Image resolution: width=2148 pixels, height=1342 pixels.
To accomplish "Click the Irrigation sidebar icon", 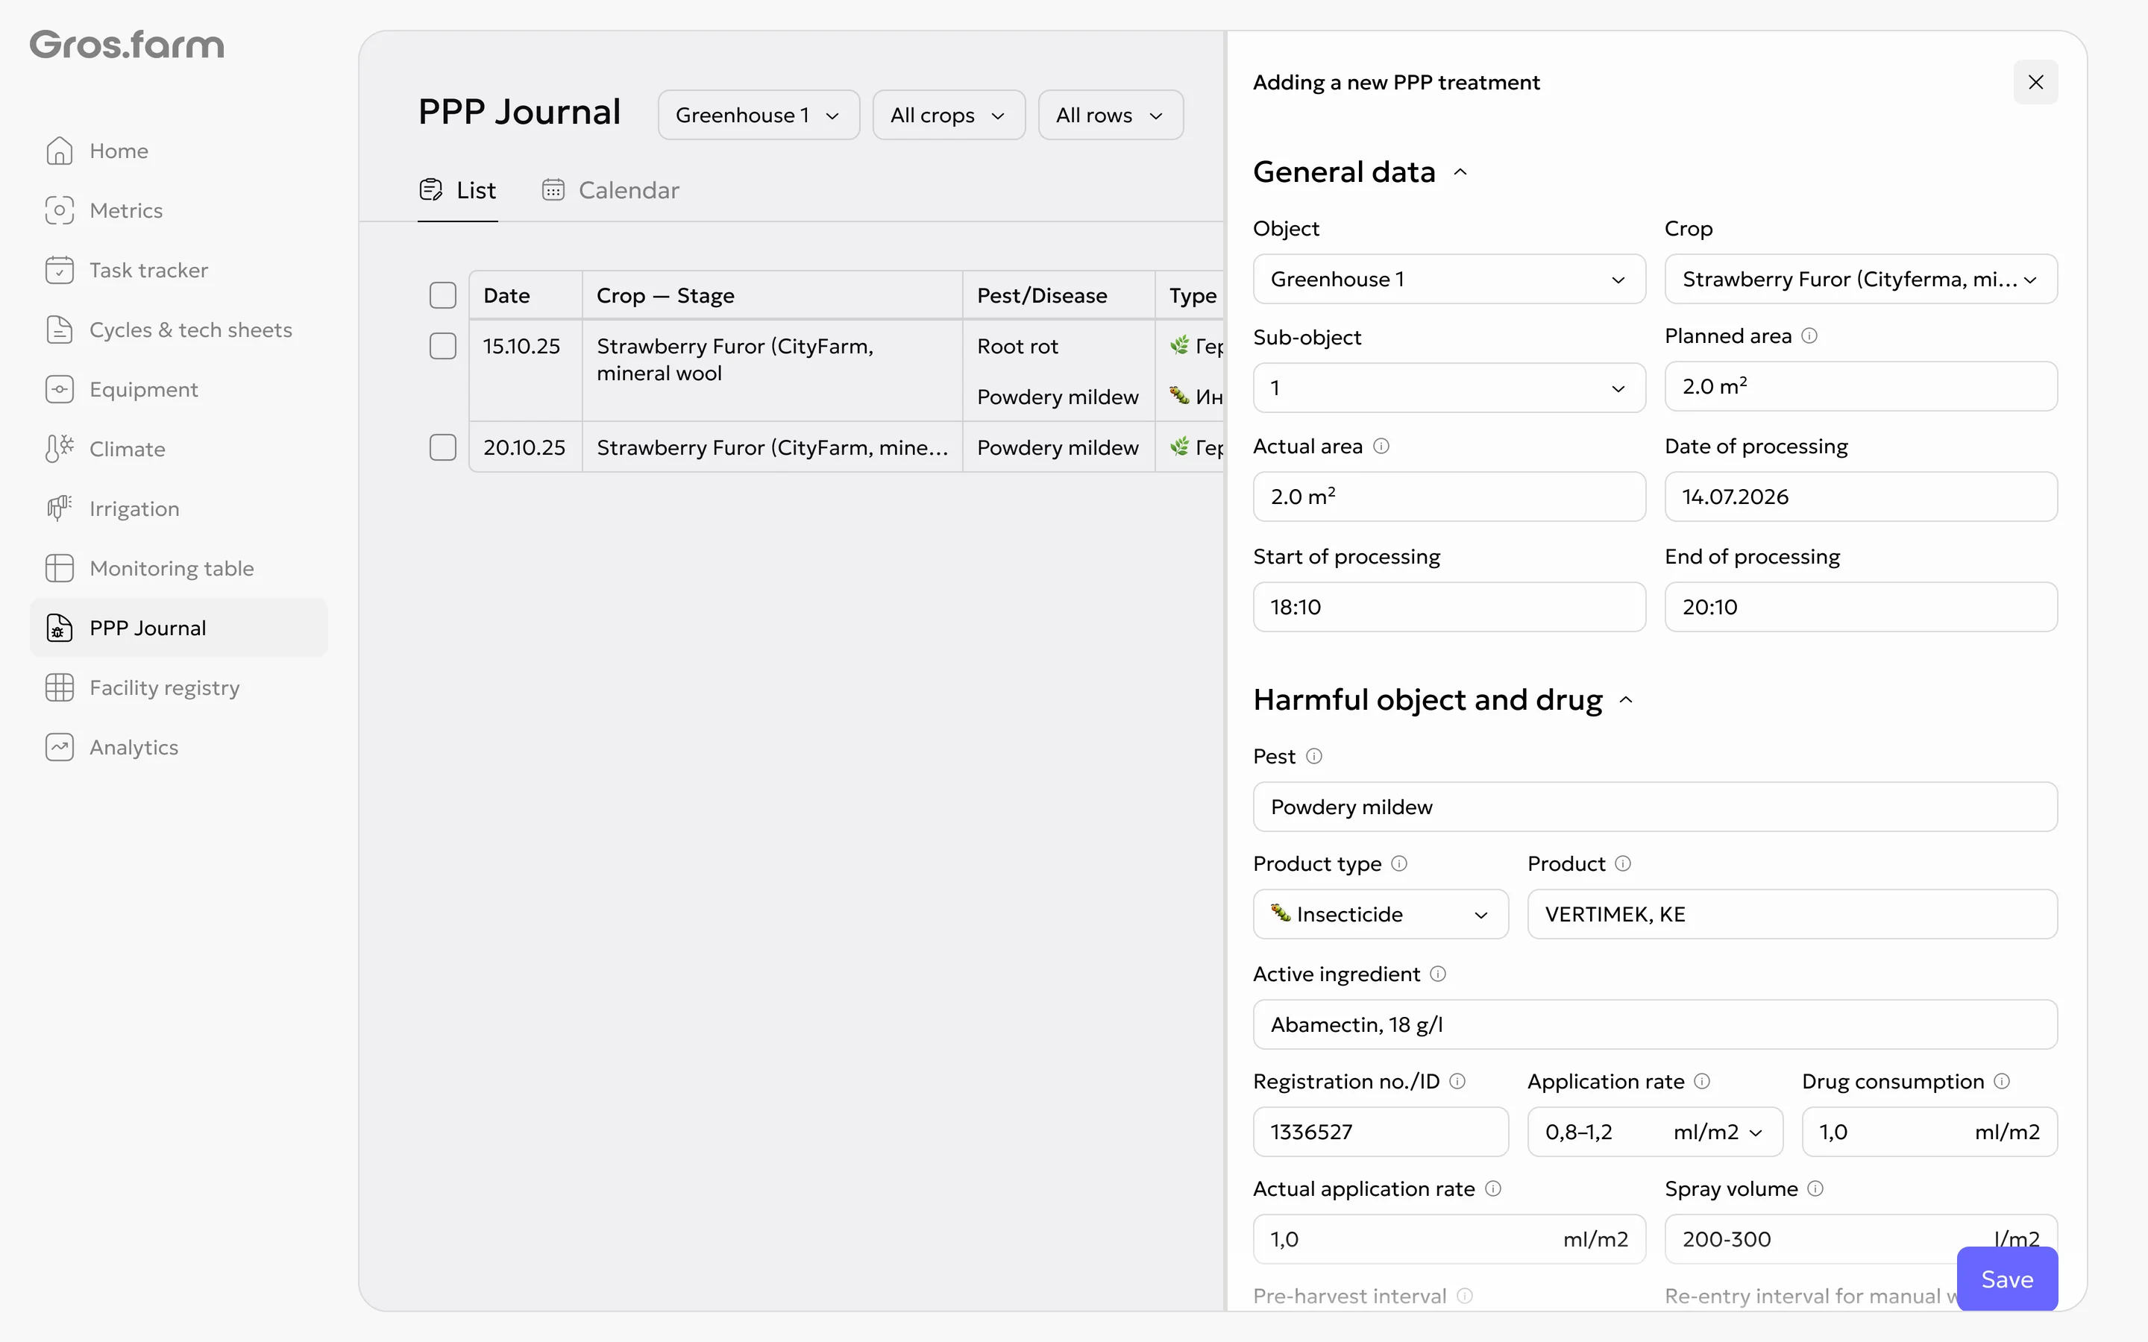I will (x=60, y=508).
